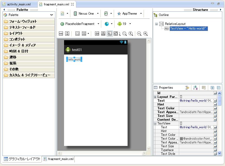Open the locale globe dropdown arrow

coord(112,24)
